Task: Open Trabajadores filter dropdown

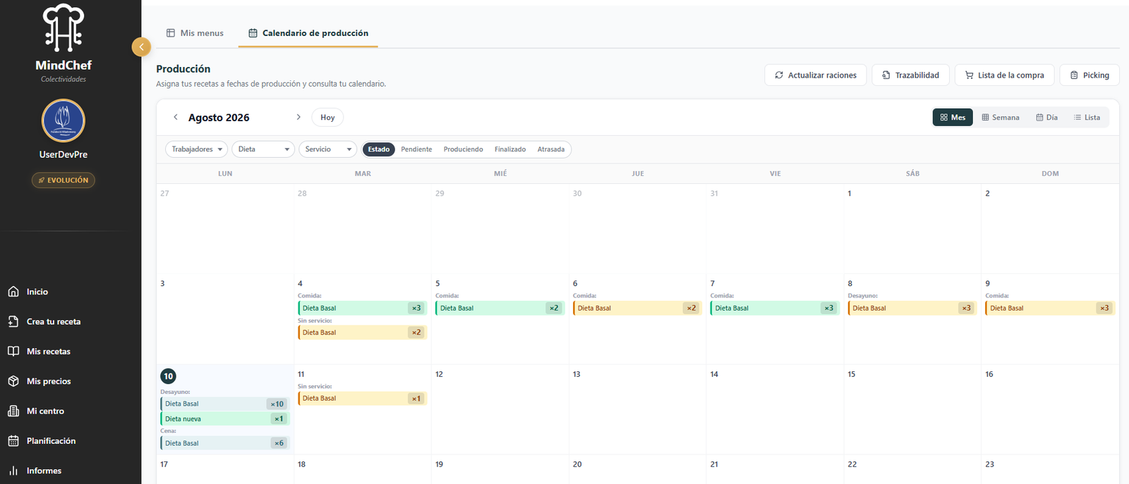Action: (x=197, y=149)
